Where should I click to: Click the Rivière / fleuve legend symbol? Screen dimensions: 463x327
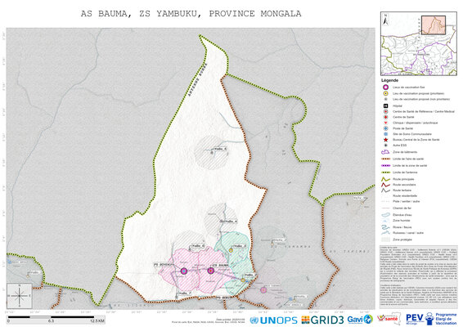385,227
